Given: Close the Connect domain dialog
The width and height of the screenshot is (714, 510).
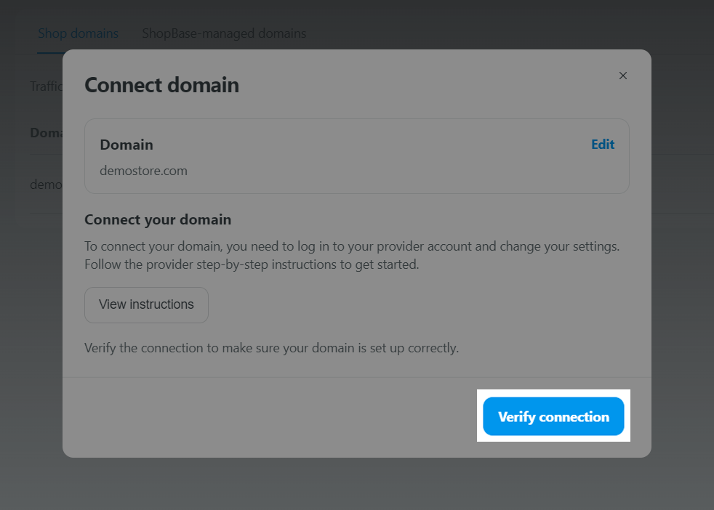Looking at the screenshot, I should (622, 76).
